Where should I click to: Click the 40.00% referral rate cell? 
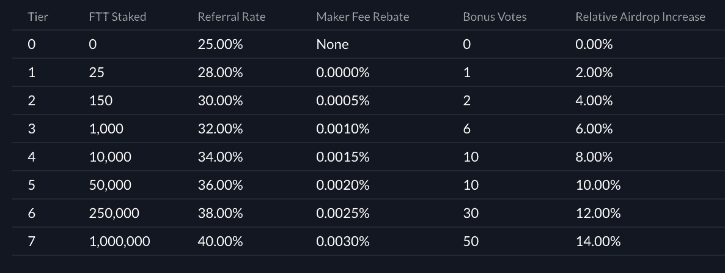[220, 241]
